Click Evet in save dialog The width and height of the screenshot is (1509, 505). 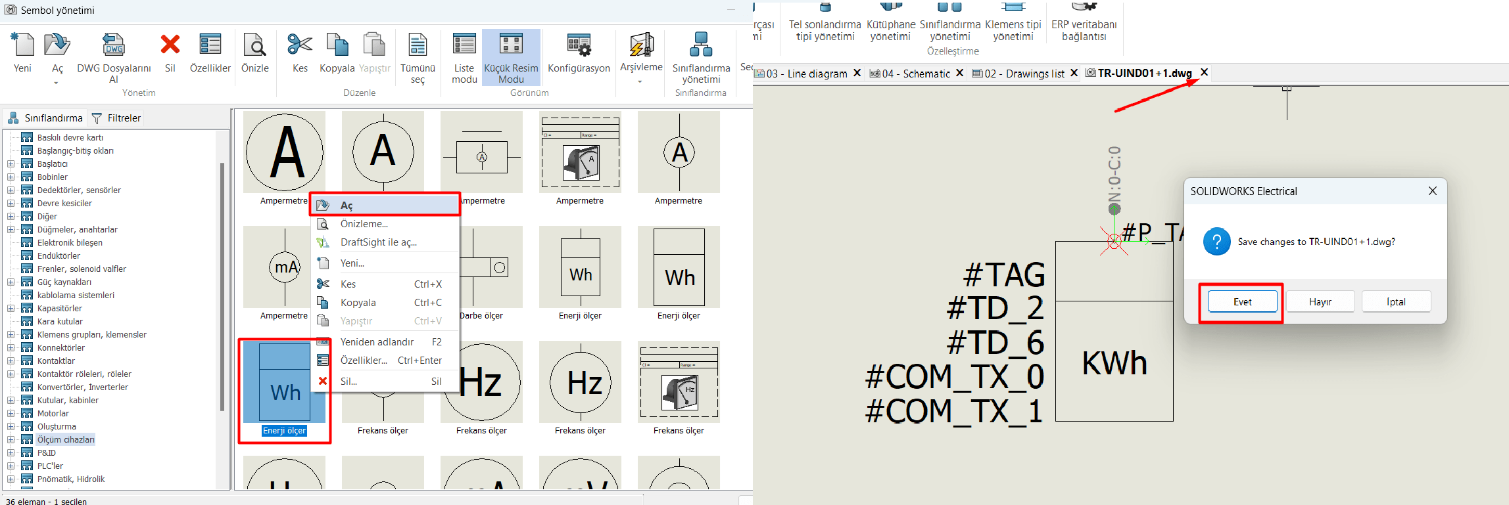1242,301
